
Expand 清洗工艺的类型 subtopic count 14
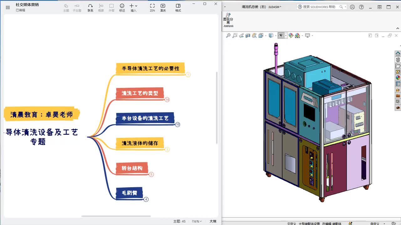point(167,100)
